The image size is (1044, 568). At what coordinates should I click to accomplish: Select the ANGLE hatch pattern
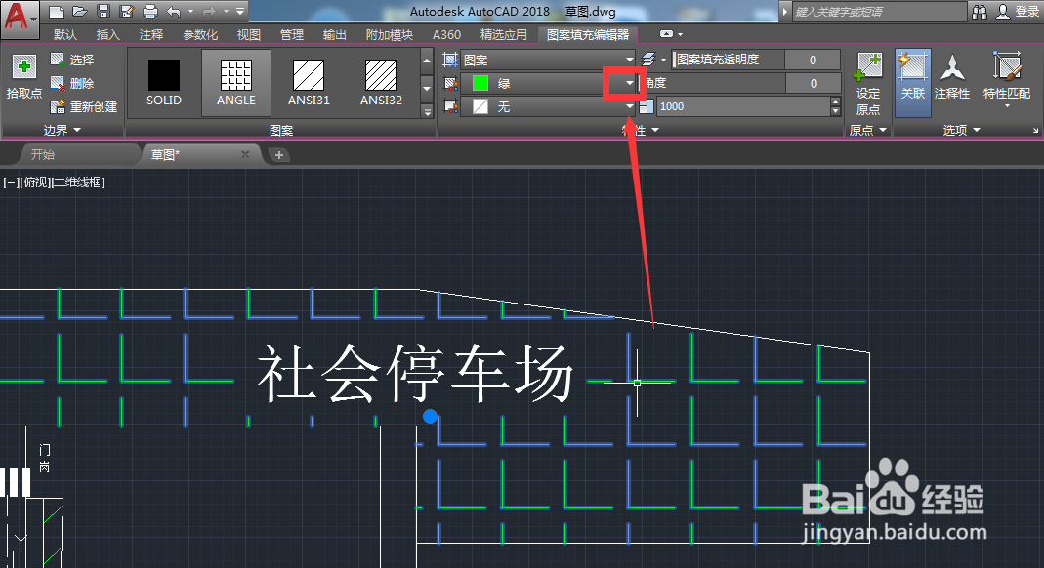[x=236, y=83]
